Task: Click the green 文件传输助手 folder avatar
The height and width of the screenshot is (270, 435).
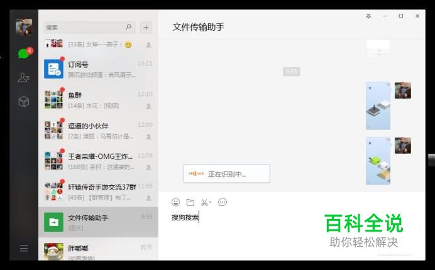Action: (54, 222)
